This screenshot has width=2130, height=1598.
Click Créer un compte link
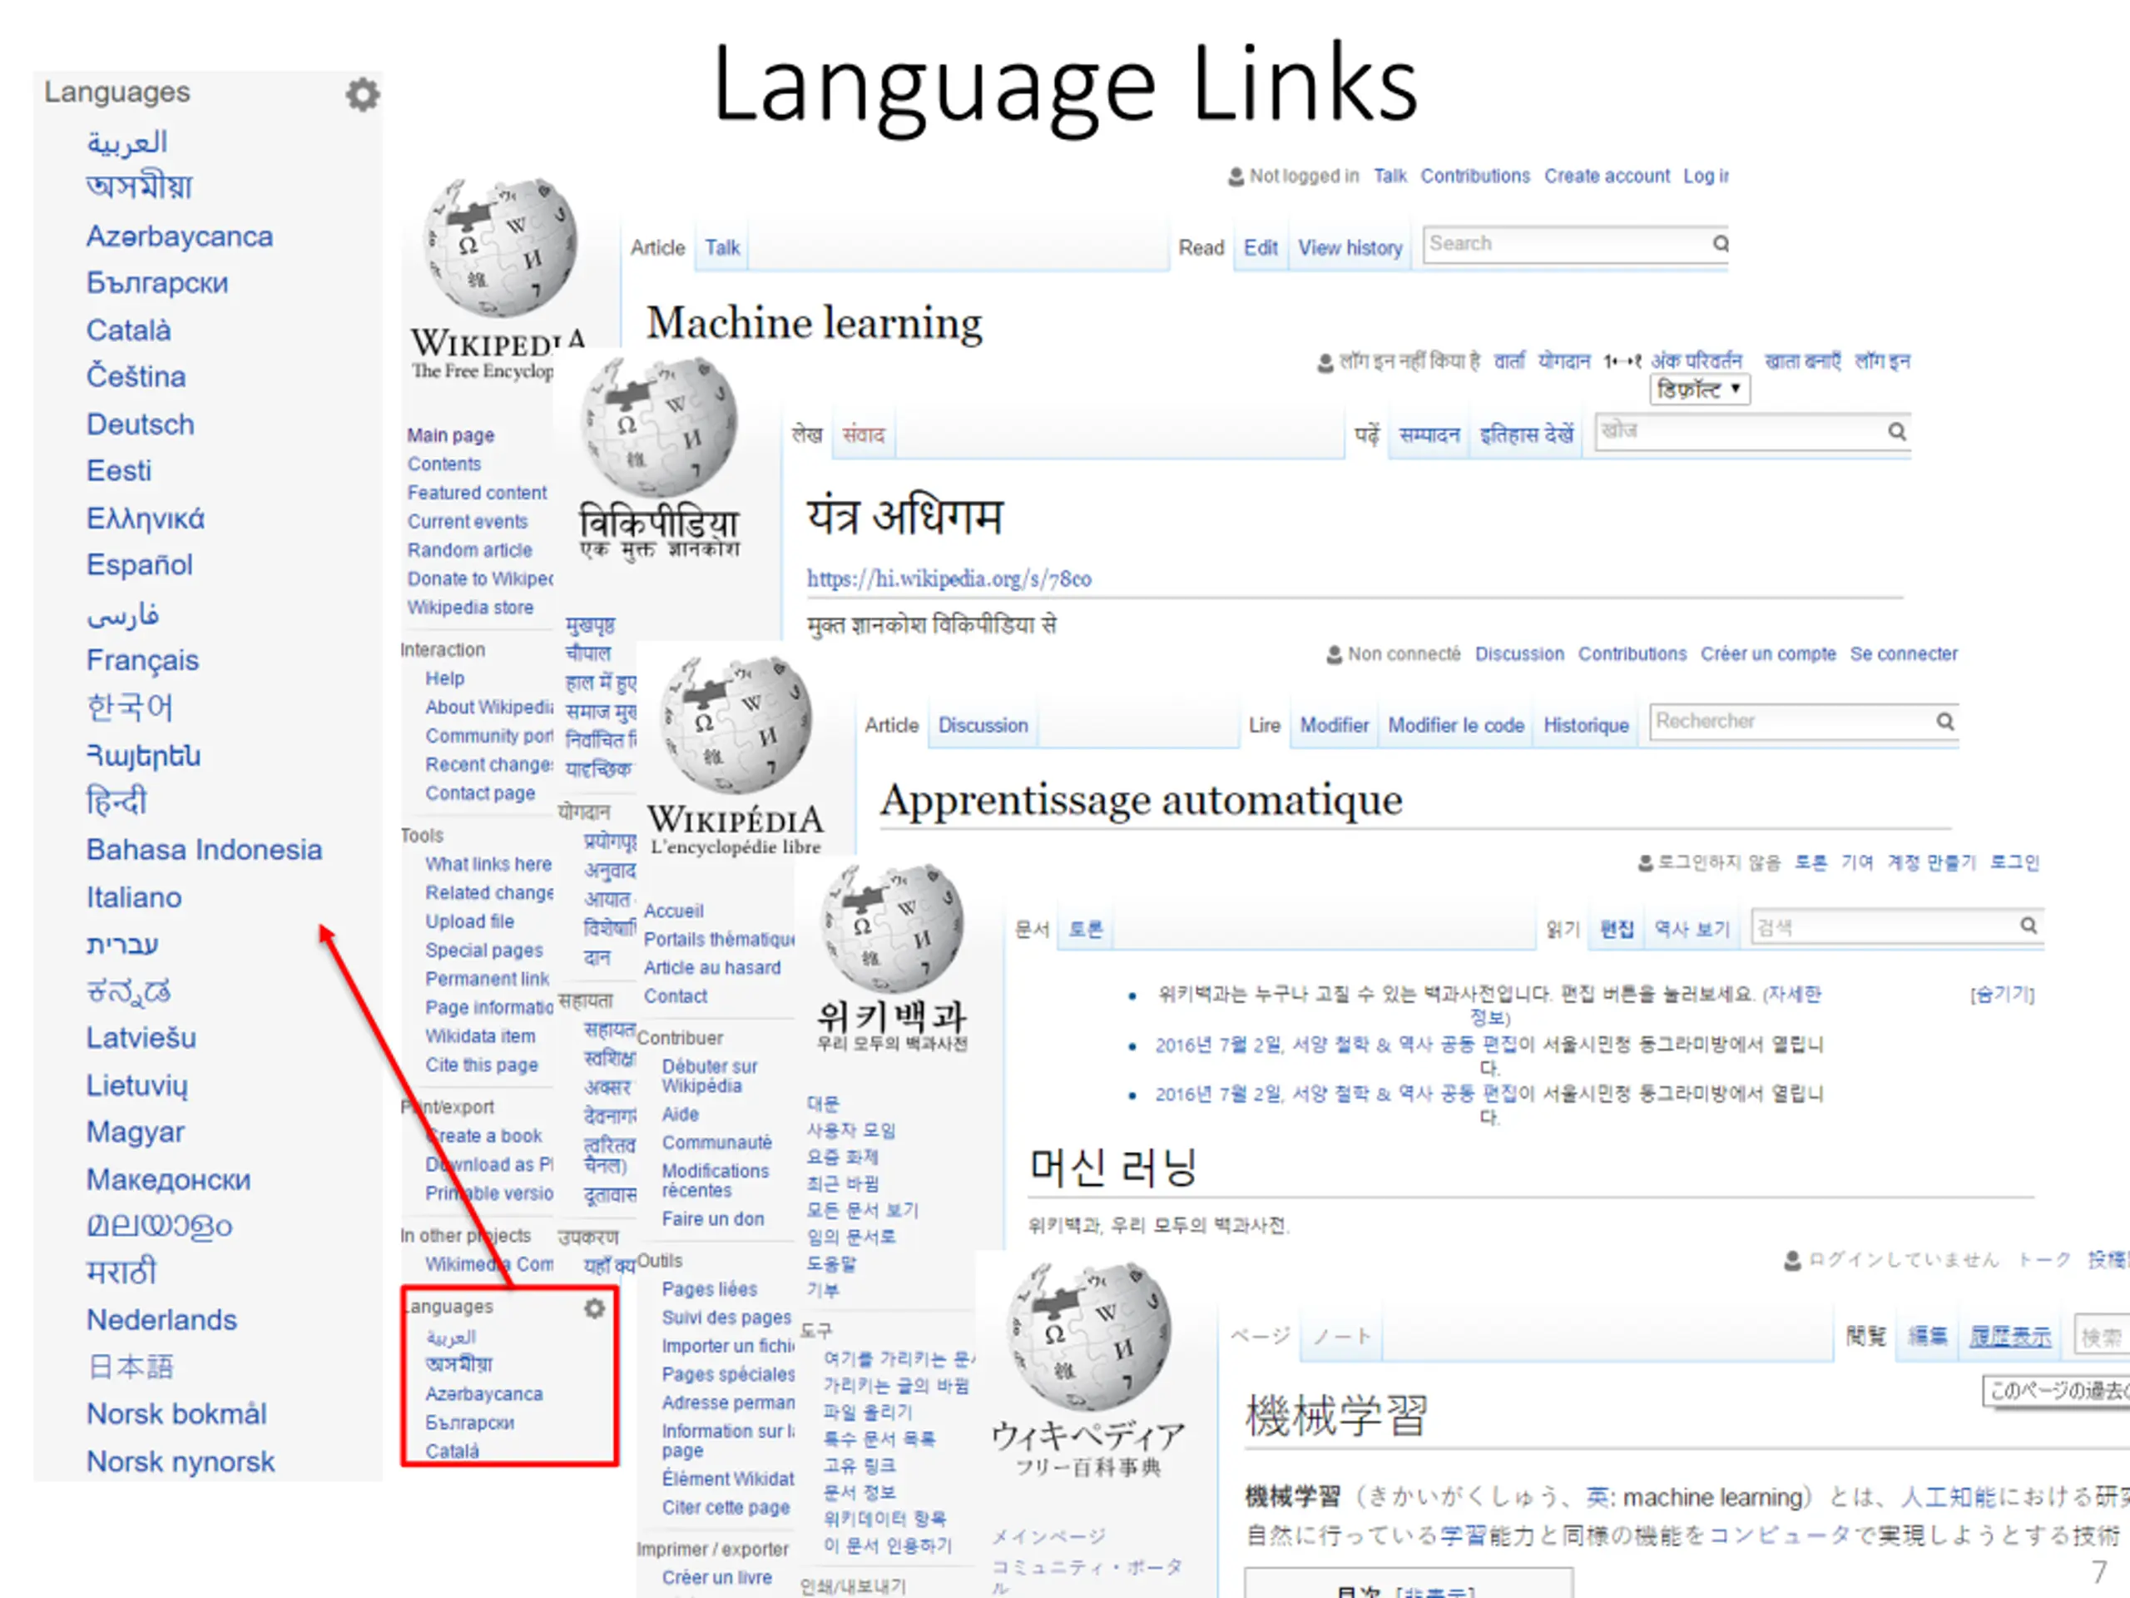(x=1768, y=654)
